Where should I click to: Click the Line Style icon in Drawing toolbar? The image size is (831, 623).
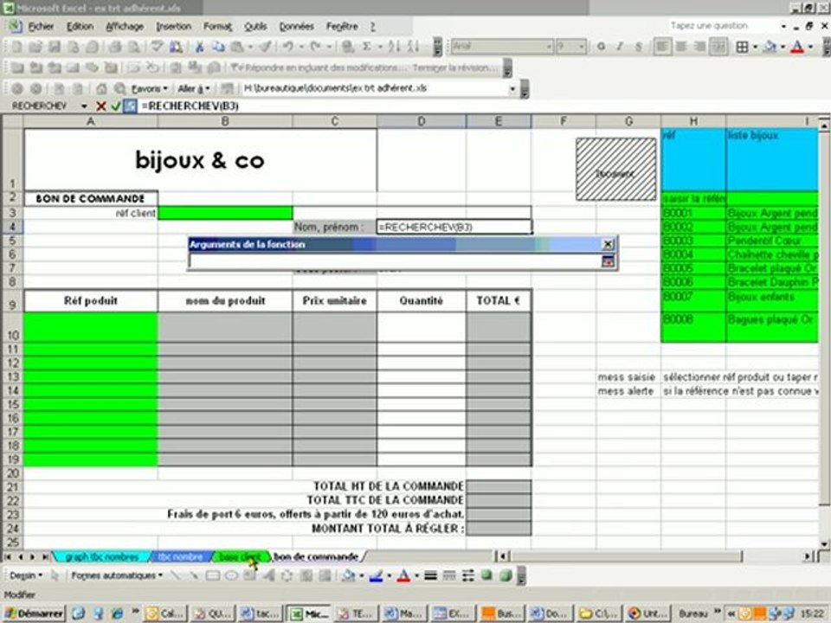[x=430, y=575]
